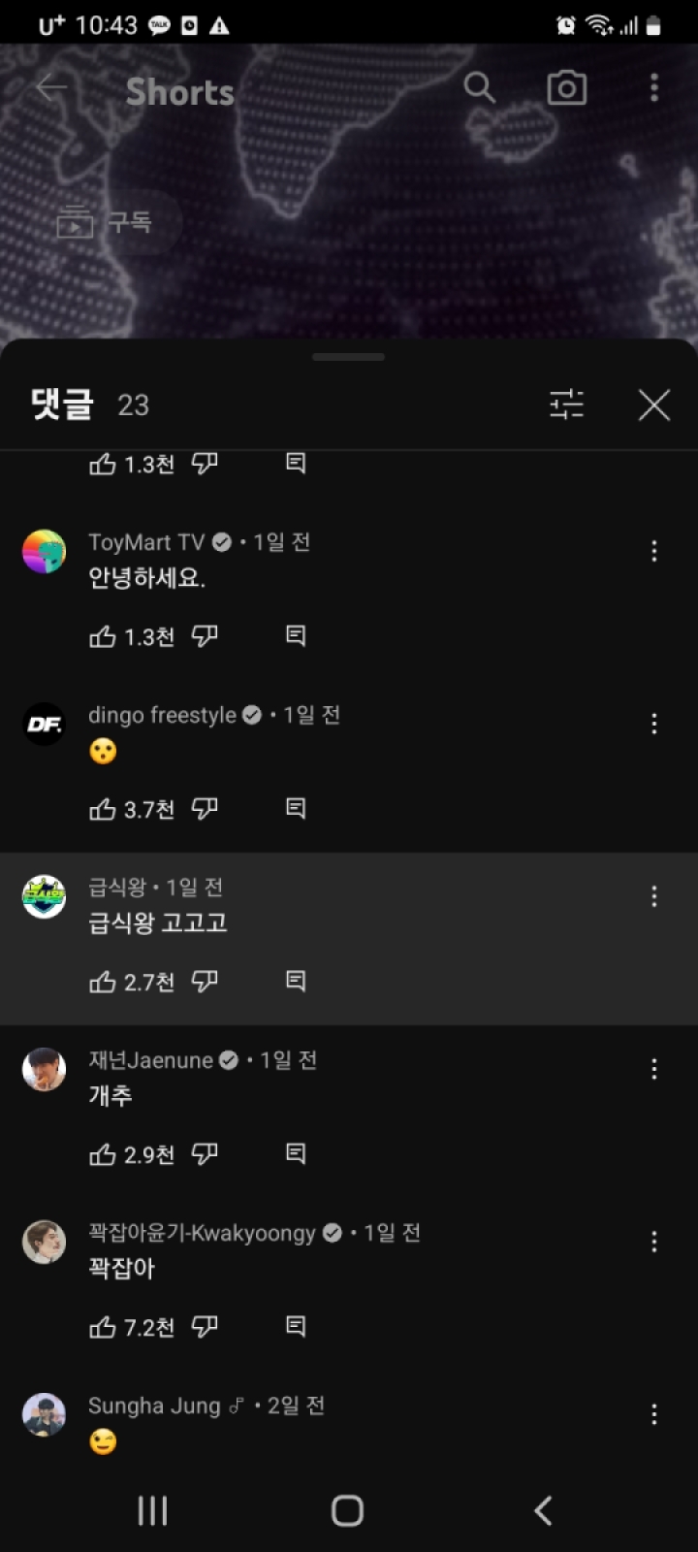Open options menu for Sungha Jung comment
This screenshot has height=1552, width=698.
pos(654,1414)
